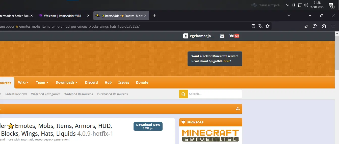Click into the Search input field
This screenshot has width=339, height=144.
click(215, 94)
